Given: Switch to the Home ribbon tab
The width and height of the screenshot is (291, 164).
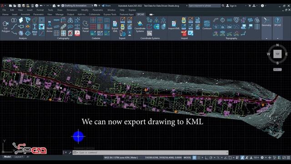Looking at the screenshot, I should tap(5, 14).
